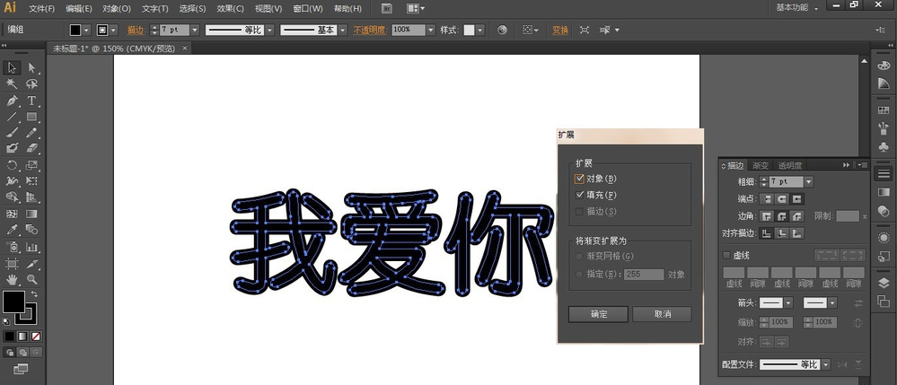
Task: Select the Pen tool
Action: [x=13, y=101]
